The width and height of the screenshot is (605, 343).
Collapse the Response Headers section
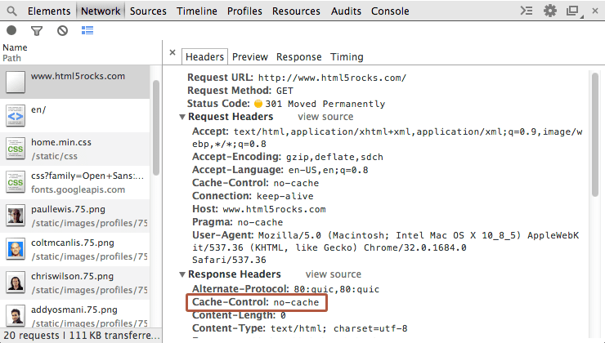tap(182, 275)
